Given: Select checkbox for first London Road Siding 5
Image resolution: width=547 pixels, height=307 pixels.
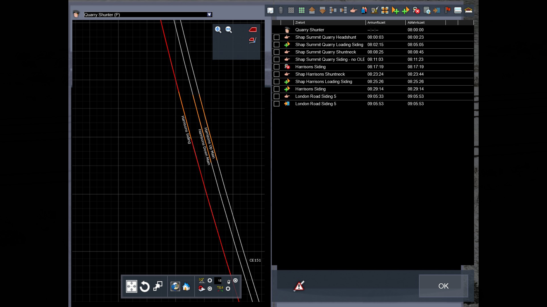Looking at the screenshot, I should click(276, 96).
